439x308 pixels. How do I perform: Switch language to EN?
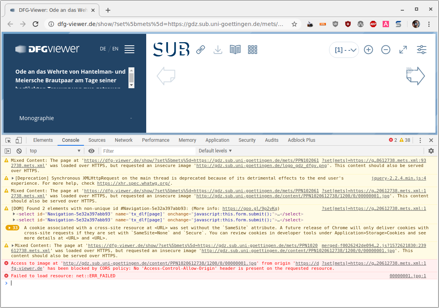[115, 49]
